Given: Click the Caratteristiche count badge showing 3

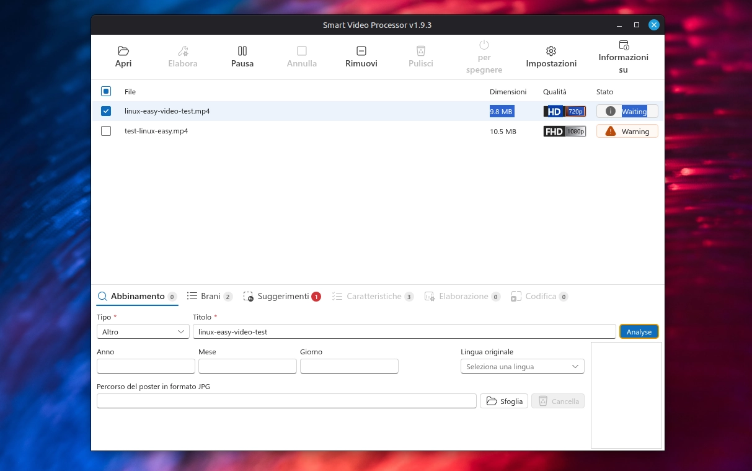Looking at the screenshot, I should click(x=409, y=297).
